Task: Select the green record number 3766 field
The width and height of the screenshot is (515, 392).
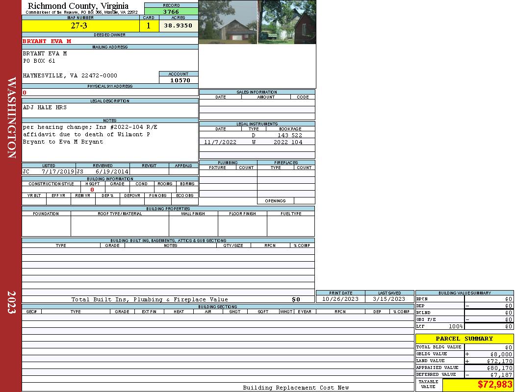Action: tap(171, 11)
